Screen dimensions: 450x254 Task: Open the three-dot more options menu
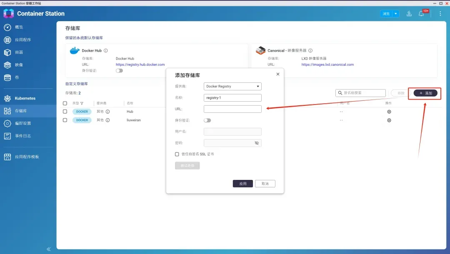(440, 14)
